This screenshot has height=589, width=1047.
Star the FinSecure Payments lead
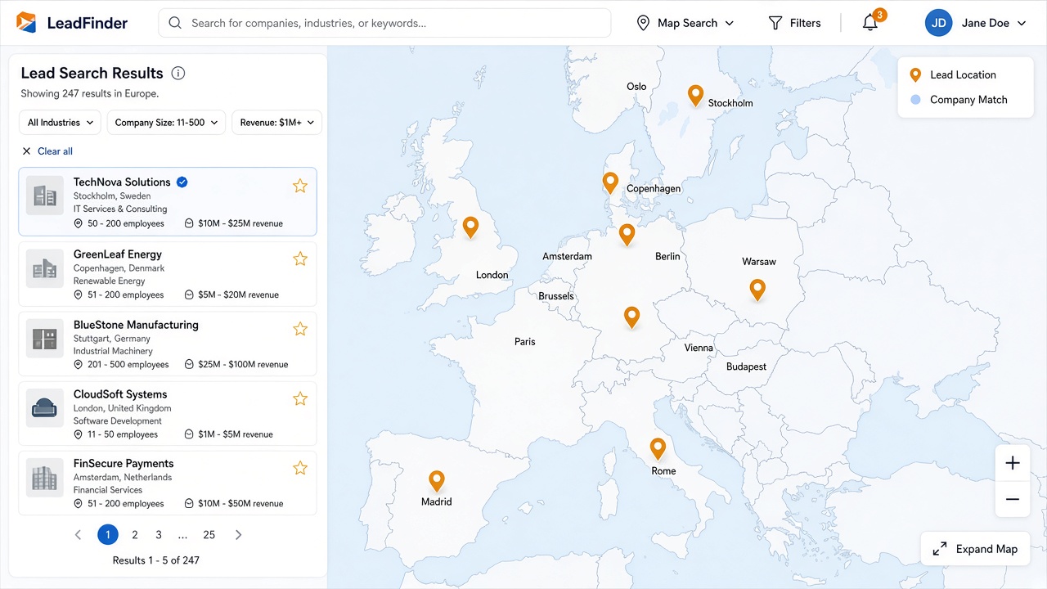coord(300,468)
